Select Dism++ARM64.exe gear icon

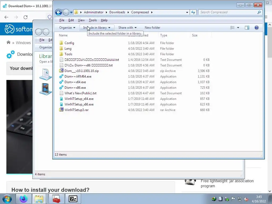61,76
